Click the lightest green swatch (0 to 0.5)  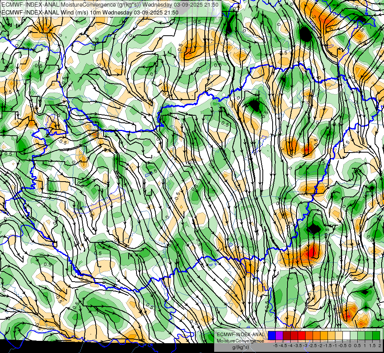(354, 335)
